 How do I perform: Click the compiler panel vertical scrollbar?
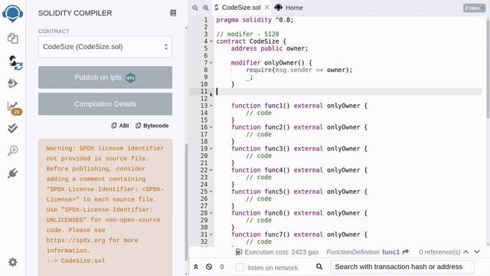pos(187,202)
